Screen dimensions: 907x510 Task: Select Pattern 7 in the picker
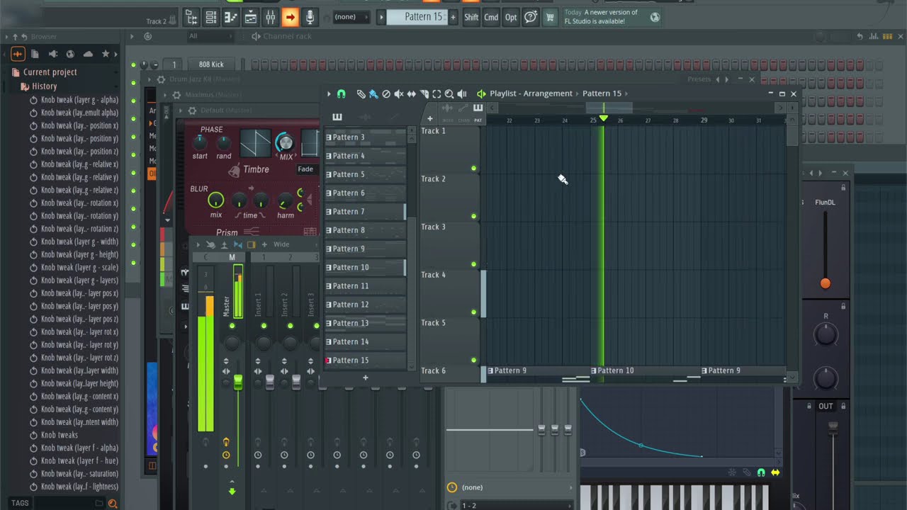[x=365, y=212]
